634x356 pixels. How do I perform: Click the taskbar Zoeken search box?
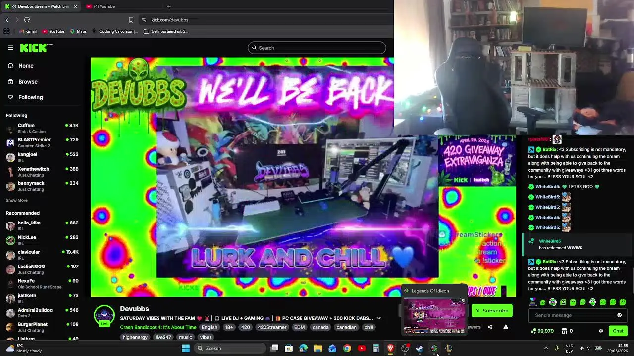[231, 348]
